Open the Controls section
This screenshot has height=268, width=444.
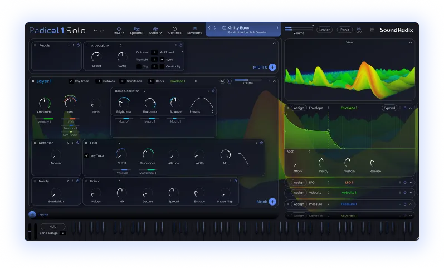[175, 31]
